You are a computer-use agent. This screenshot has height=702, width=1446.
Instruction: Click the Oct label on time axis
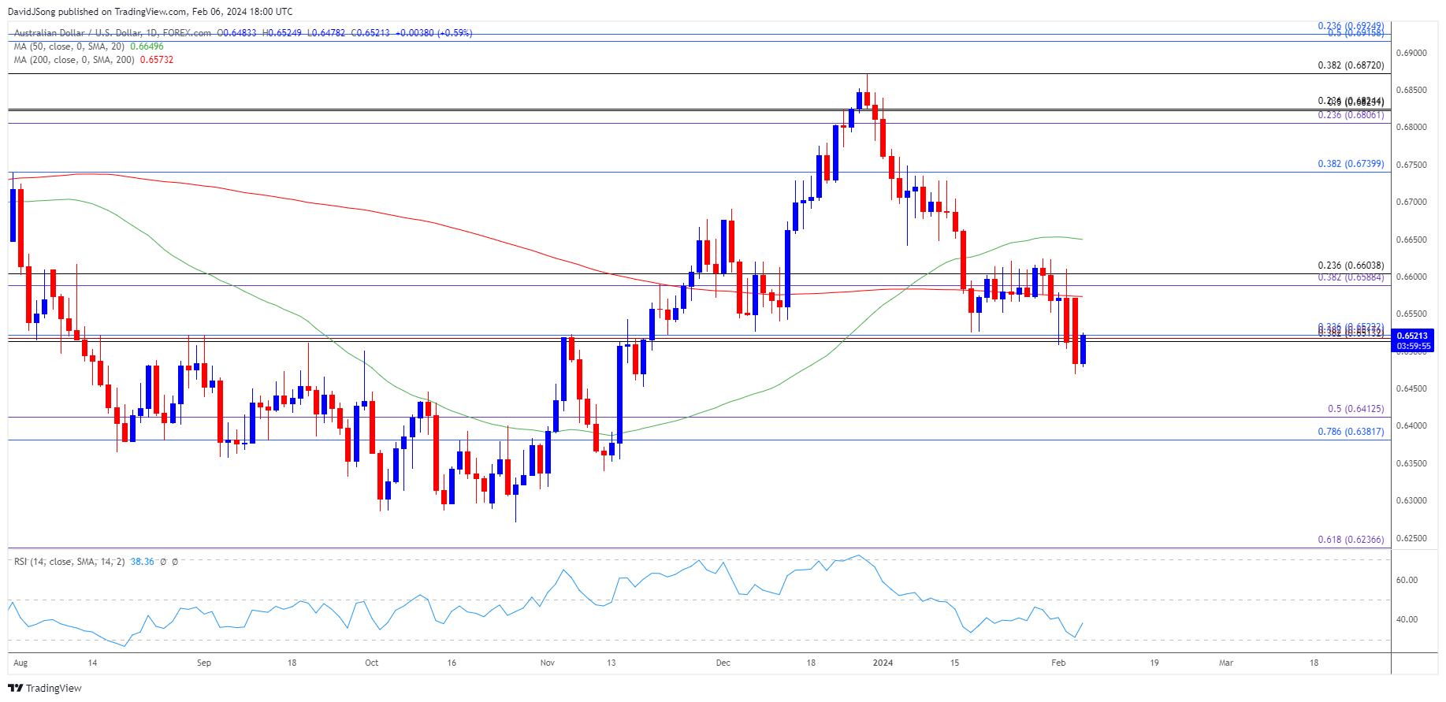pos(372,663)
